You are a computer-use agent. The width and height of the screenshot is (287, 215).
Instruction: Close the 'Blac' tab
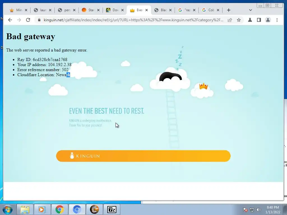[170, 10]
